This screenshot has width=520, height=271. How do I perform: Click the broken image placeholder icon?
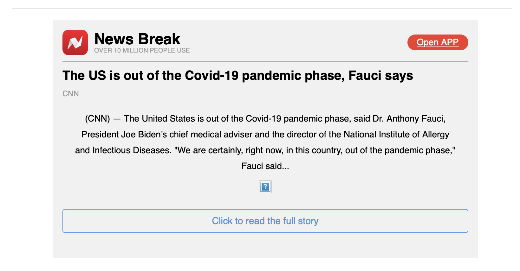(265, 187)
